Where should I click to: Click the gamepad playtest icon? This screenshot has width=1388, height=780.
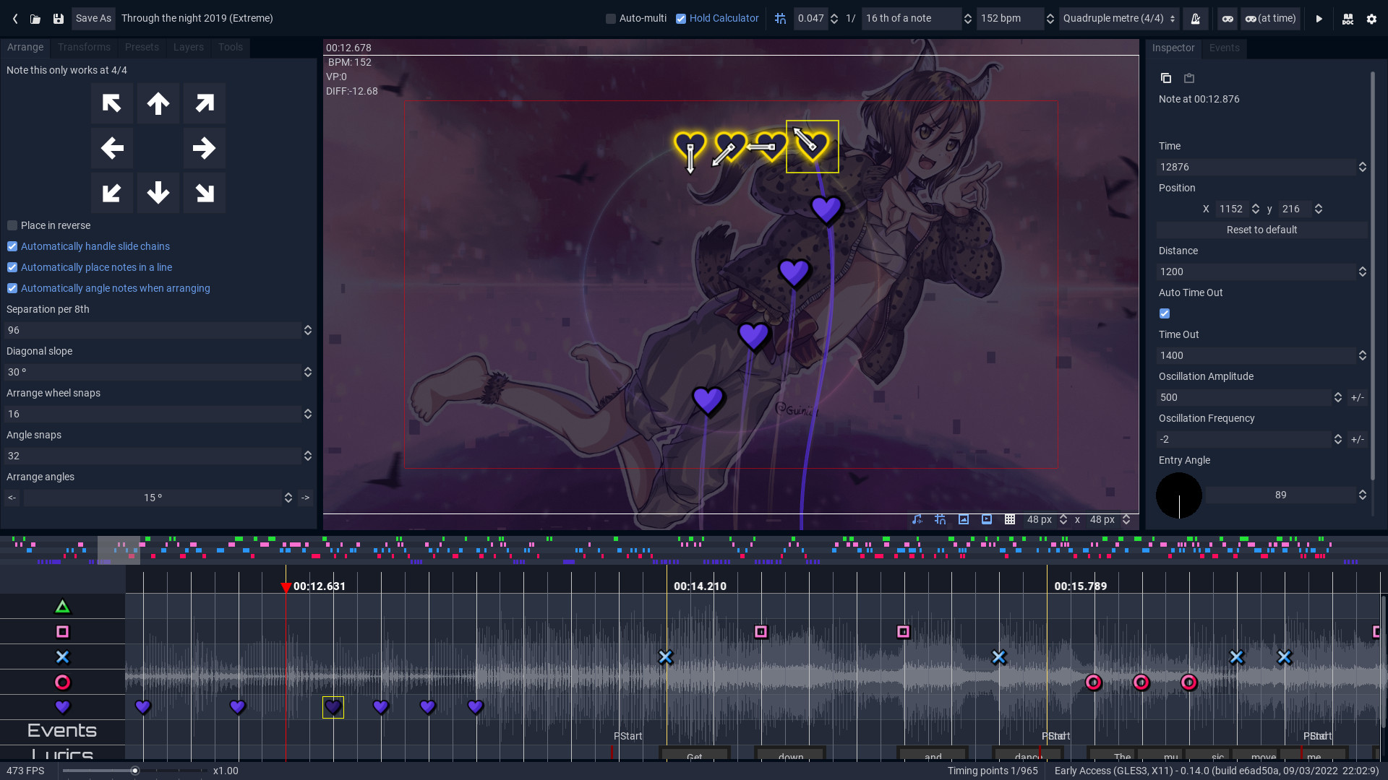(x=1228, y=19)
